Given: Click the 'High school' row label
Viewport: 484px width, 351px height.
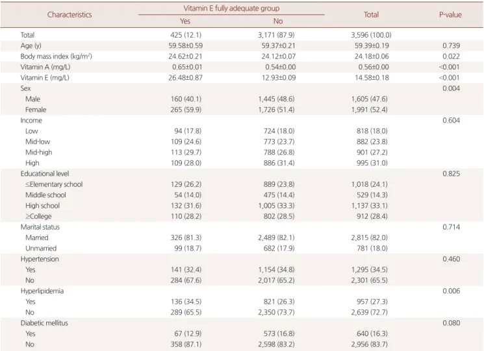Looking at the screenshot, I should pyautogui.click(x=43, y=206).
